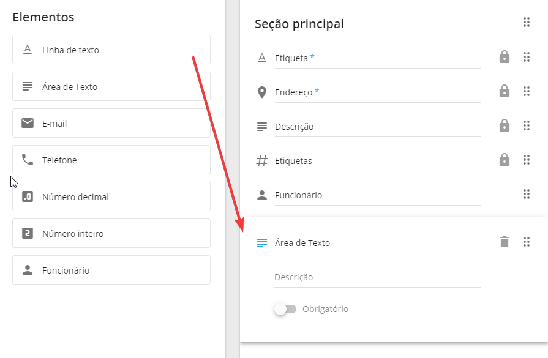Click the lock icon beside Endereço

(x=504, y=92)
